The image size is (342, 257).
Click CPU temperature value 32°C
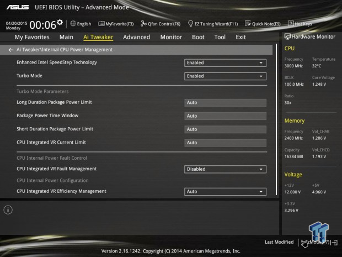(317, 66)
